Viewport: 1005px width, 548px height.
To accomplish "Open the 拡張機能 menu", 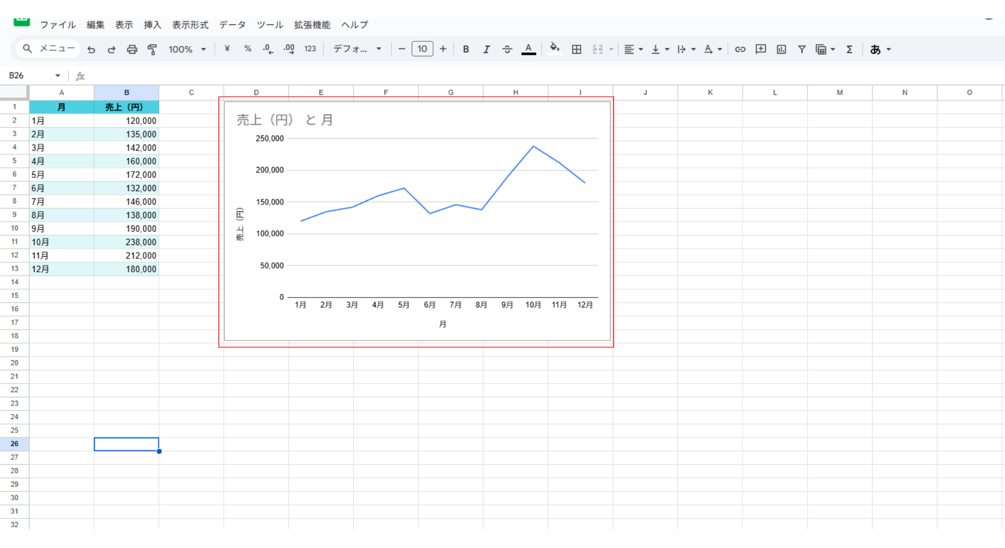I will (312, 25).
